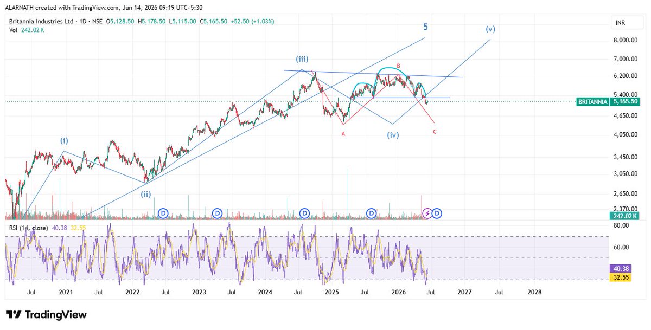Click the close value C5,165.50
The width and height of the screenshot is (651, 330).
click(214, 21)
